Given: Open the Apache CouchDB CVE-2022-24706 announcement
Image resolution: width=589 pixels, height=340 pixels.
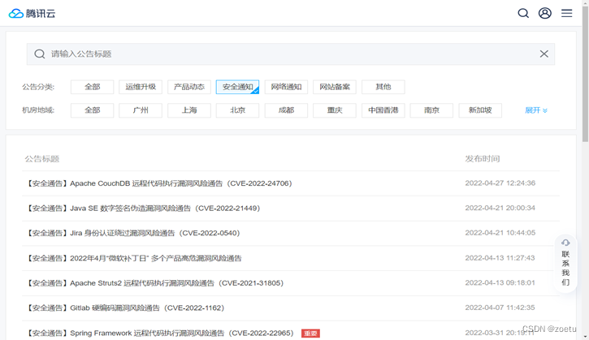Looking at the screenshot, I should click(x=158, y=183).
